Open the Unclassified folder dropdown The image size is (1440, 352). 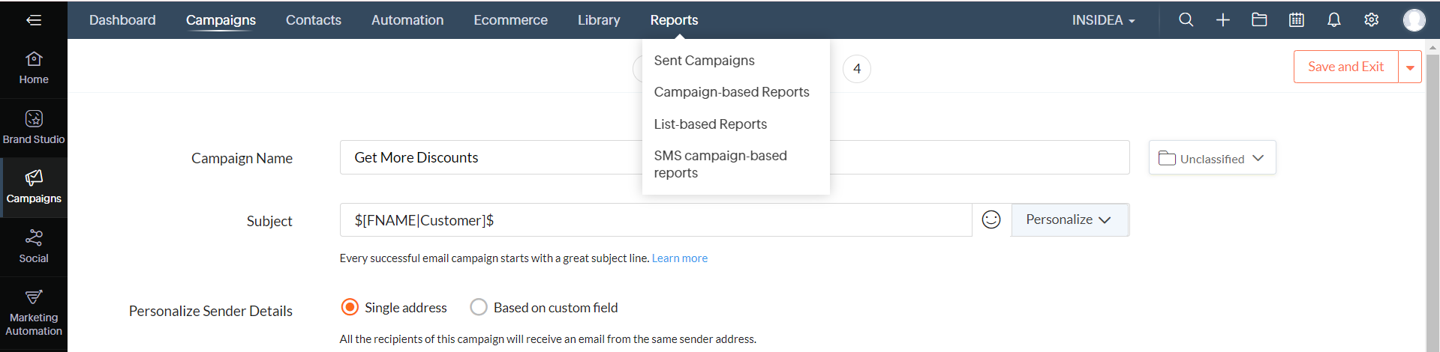pos(1212,158)
